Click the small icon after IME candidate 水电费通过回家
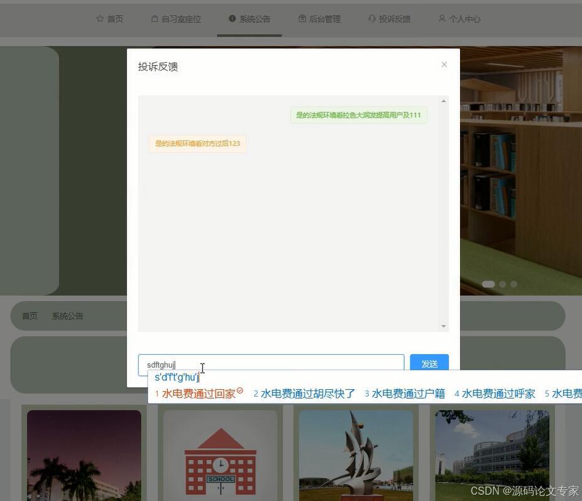This screenshot has height=501, width=582. coord(239,391)
